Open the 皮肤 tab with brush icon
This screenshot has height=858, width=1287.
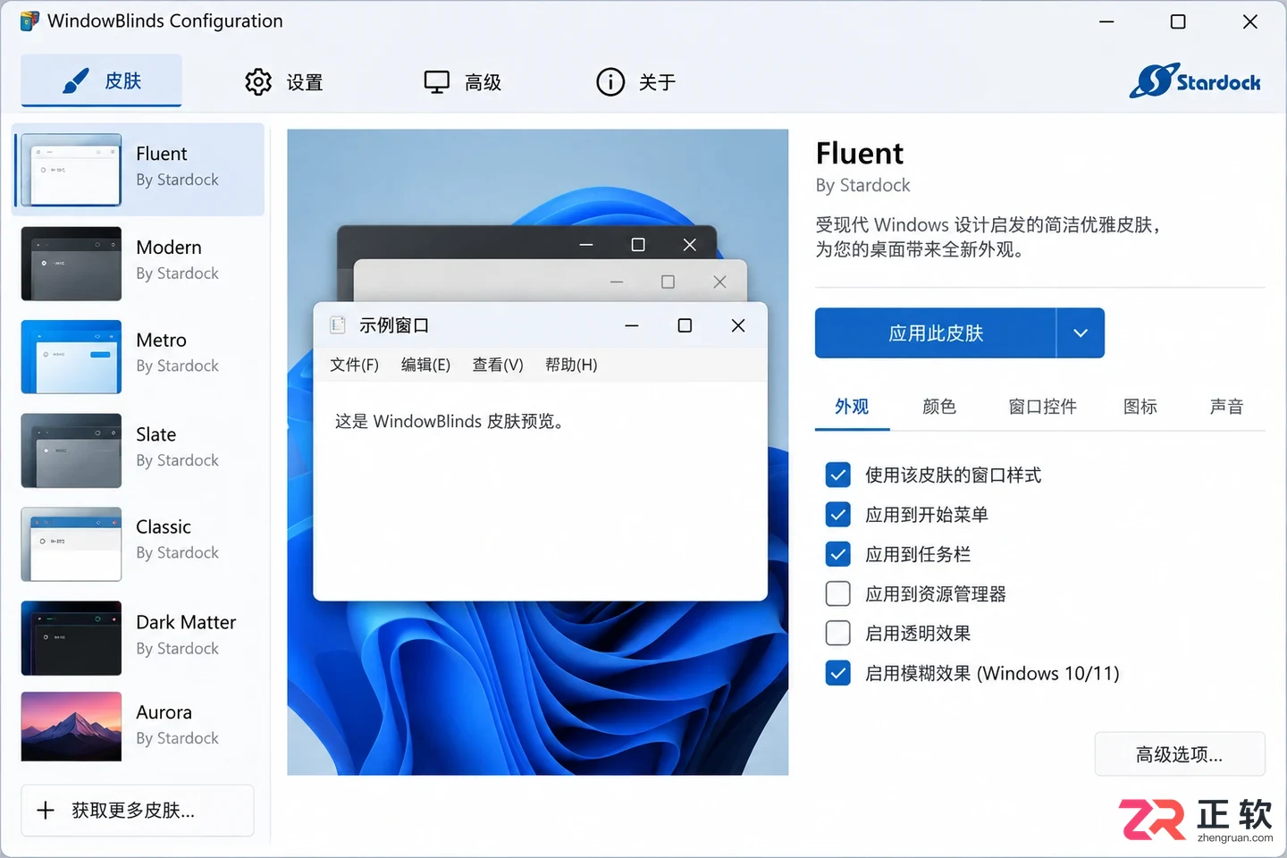[101, 80]
